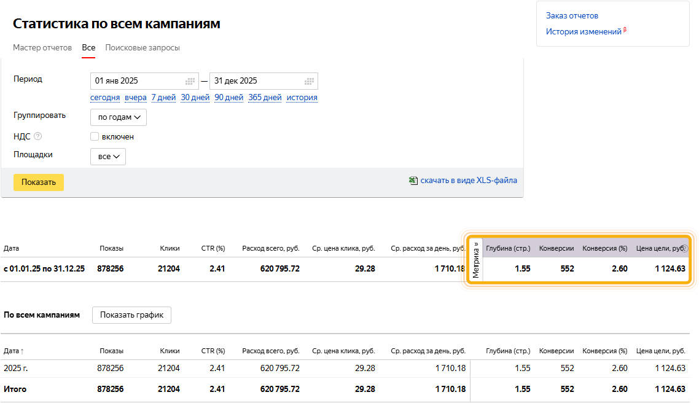Select the Все tab
Viewport: 699px width, 403px height.
coord(88,48)
